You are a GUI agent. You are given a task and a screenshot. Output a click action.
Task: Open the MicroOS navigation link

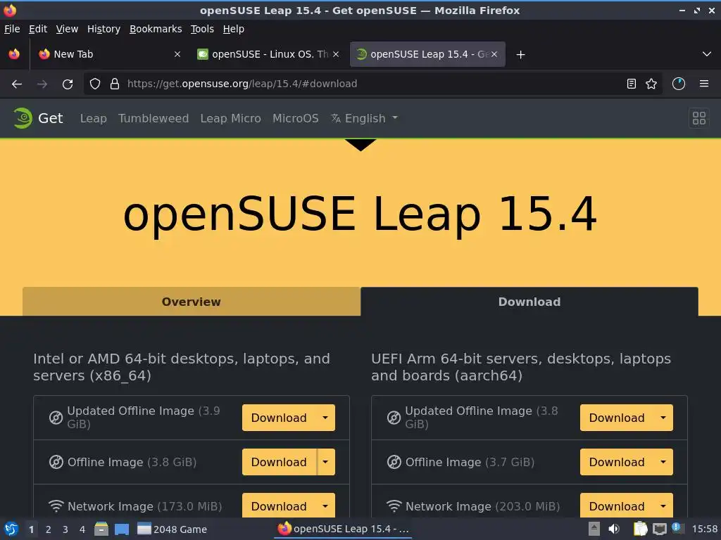tap(296, 118)
